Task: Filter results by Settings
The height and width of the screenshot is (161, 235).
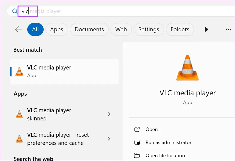Action: tap(149, 29)
